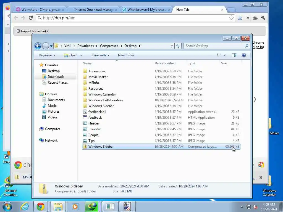Select the Windows Calendar folder

161,94
